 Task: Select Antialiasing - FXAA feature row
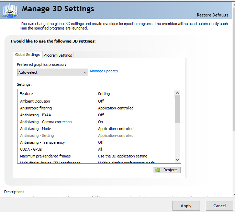click(96, 115)
